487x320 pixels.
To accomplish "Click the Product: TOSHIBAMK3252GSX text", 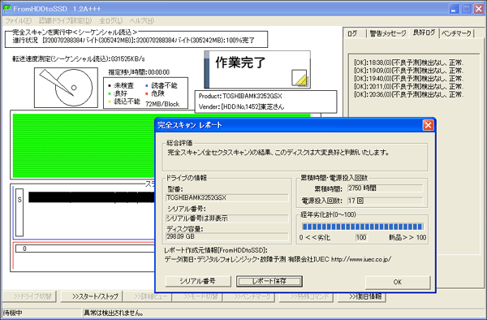I will point(240,96).
